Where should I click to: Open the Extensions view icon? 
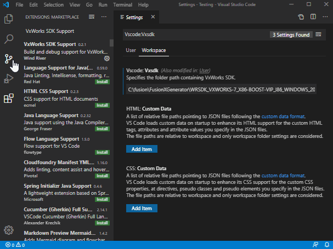(x=8, y=99)
